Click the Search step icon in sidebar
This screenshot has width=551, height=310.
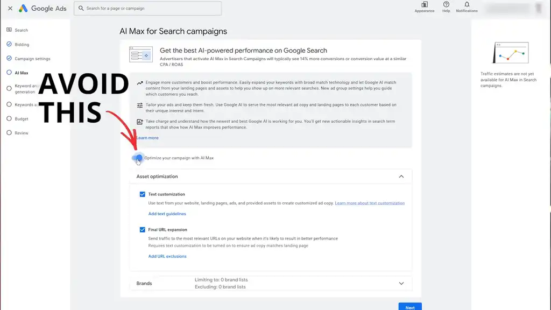tap(9, 30)
